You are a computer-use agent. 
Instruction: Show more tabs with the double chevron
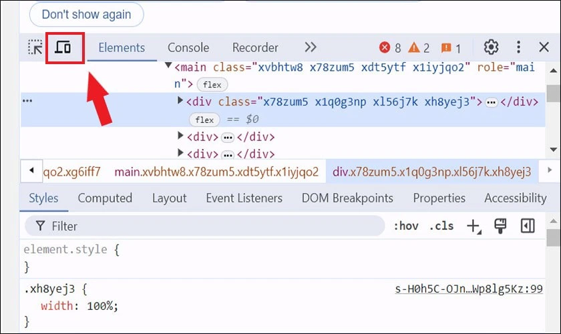pyautogui.click(x=310, y=47)
